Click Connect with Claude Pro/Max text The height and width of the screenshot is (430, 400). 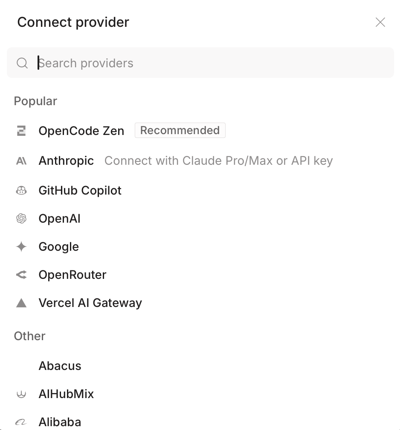[218, 161]
